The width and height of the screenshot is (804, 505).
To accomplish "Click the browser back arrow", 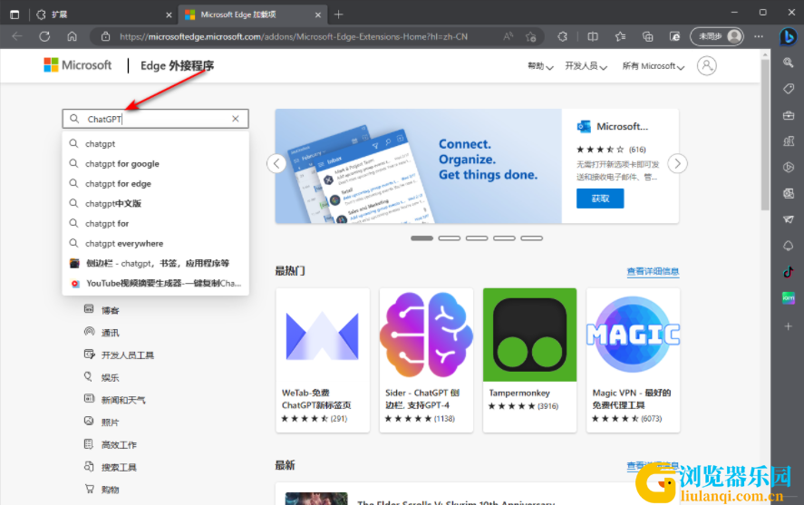I will [x=17, y=36].
